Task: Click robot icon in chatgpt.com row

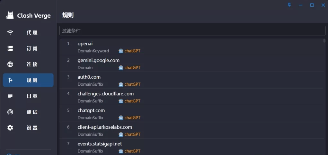Action: [x=121, y=118]
